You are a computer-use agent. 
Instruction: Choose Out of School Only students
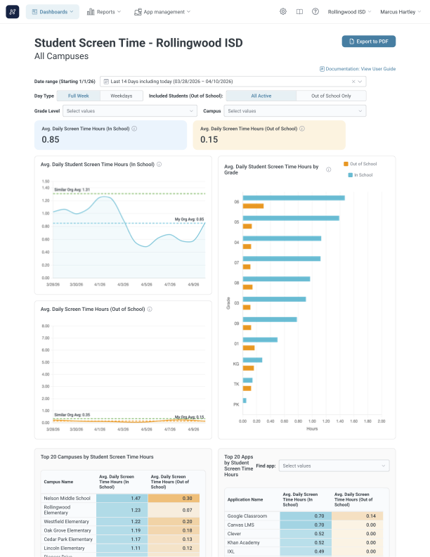331,96
